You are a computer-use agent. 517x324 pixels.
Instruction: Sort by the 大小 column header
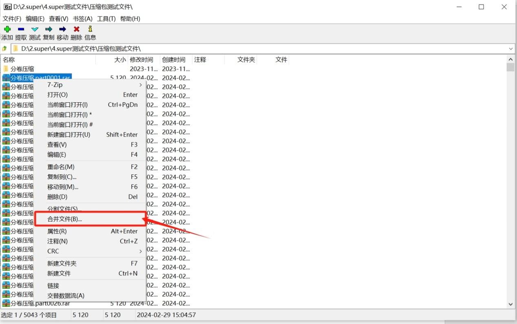[112, 60]
